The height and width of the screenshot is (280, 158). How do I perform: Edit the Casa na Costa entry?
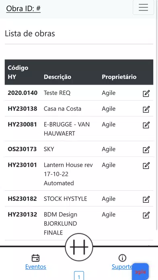tap(146, 109)
